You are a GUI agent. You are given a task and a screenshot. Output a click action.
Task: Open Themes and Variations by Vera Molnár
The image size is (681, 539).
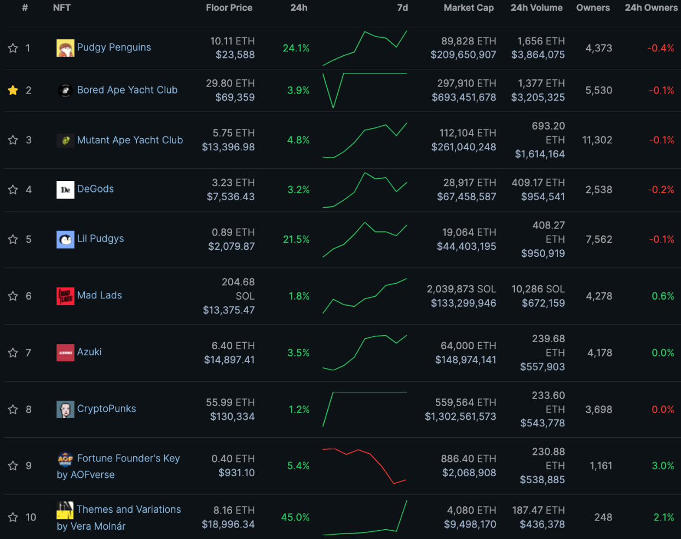pyautogui.click(x=119, y=517)
